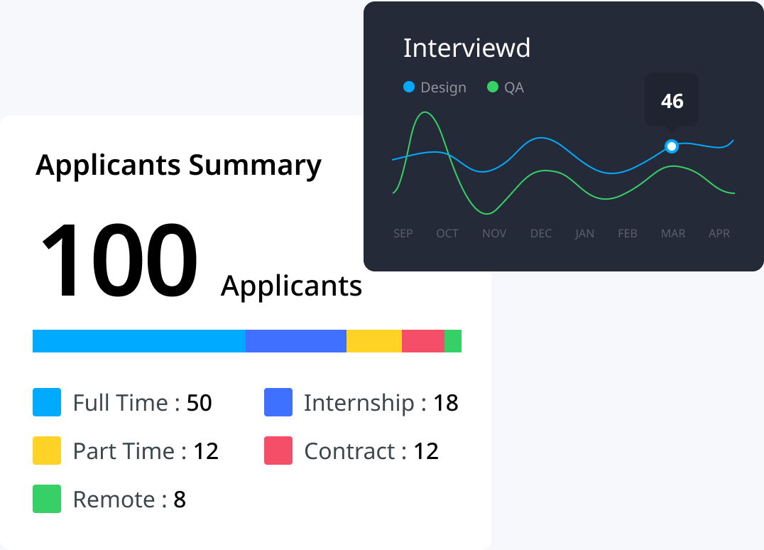Viewport: 764px width, 550px height.
Task: Toggle the Design series legend dot
Action: [x=409, y=87]
